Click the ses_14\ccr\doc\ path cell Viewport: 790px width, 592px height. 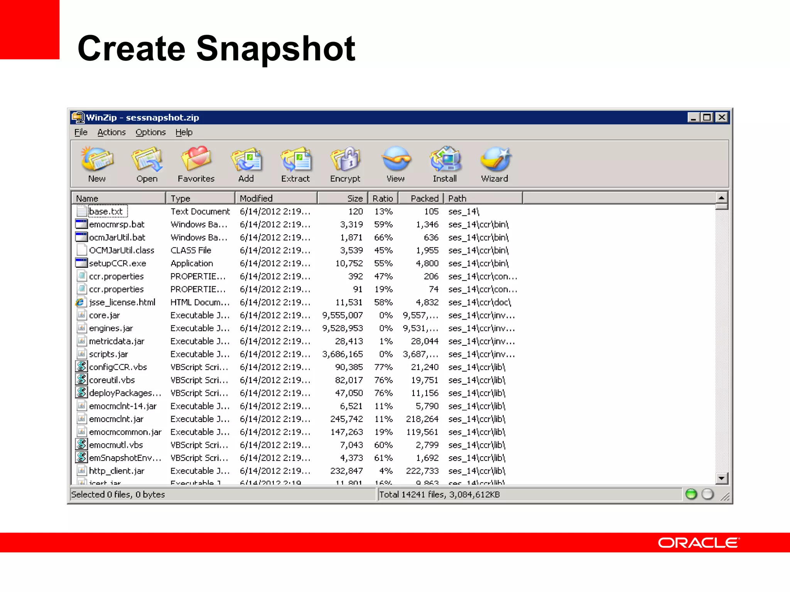click(x=479, y=302)
